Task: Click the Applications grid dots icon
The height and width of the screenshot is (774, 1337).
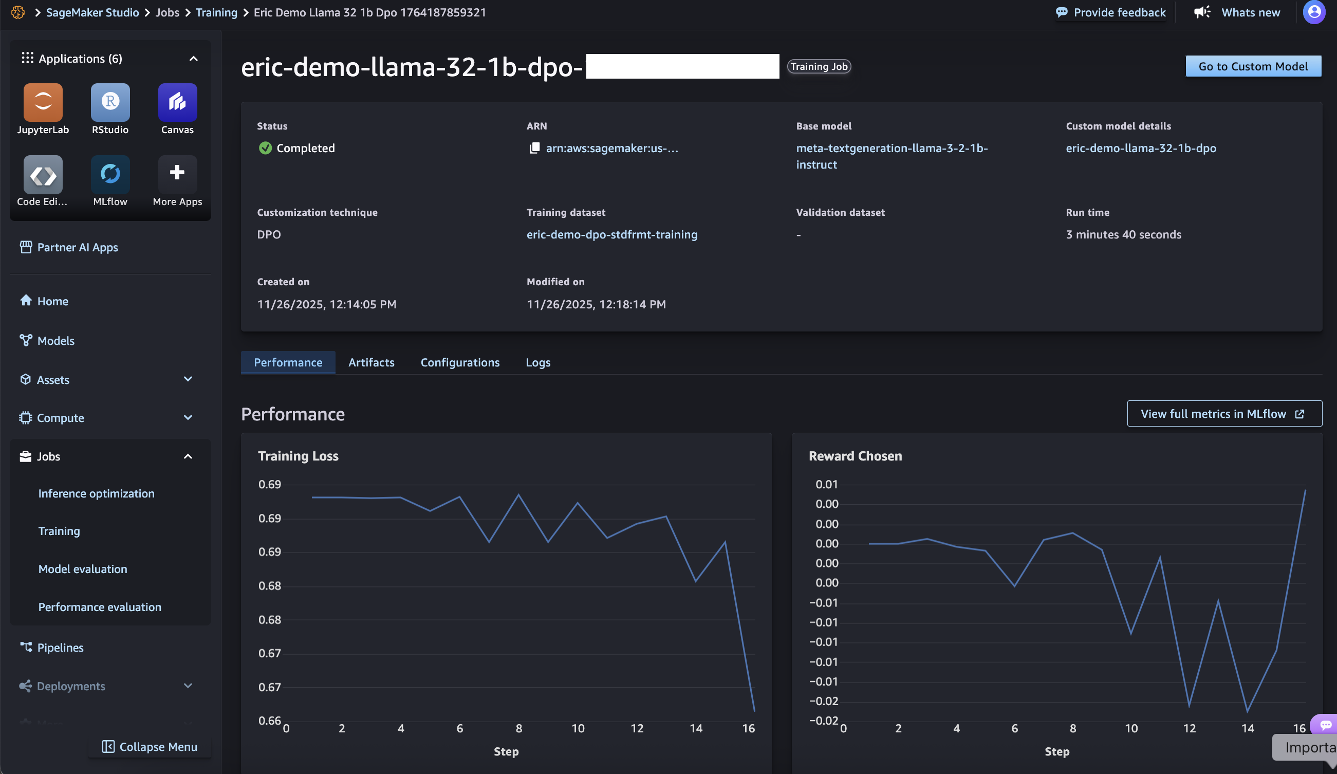Action: click(28, 59)
